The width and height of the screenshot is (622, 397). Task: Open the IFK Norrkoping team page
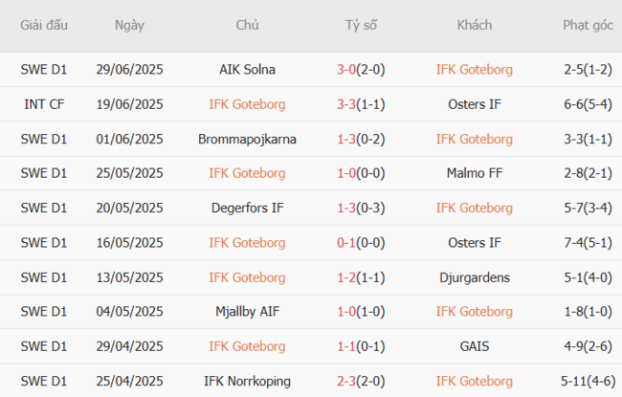(247, 381)
